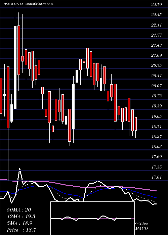Image resolution: width=168 pixels, height=235 pixels.
Task: Click the 22.79 price axis label
Action: coord(157,4)
